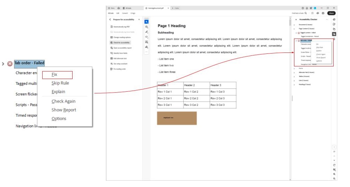Open accessibility report from the tool list

pyautogui.click(x=121, y=48)
